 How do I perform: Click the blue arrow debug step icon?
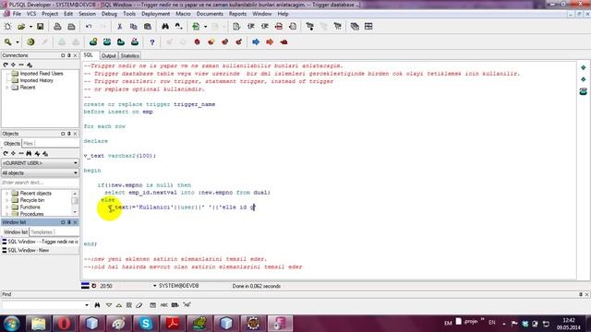pyautogui.click(x=256, y=41)
